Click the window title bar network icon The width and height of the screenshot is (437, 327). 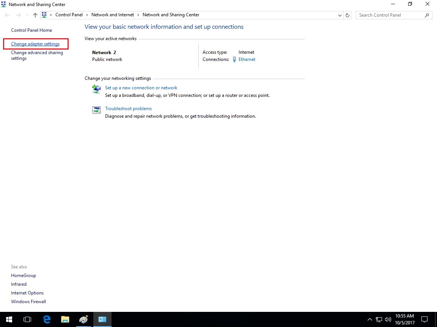[4, 4]
